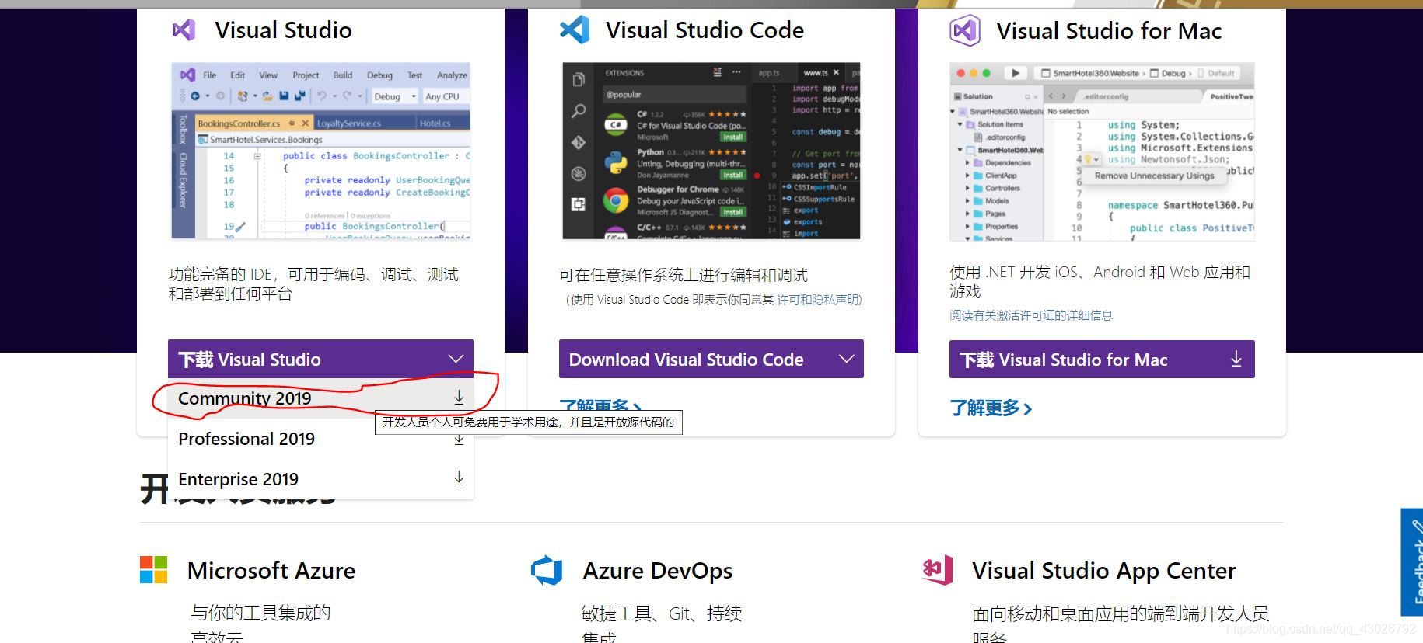Click the Microsoft Azure four-color logo

pos(153,569)
